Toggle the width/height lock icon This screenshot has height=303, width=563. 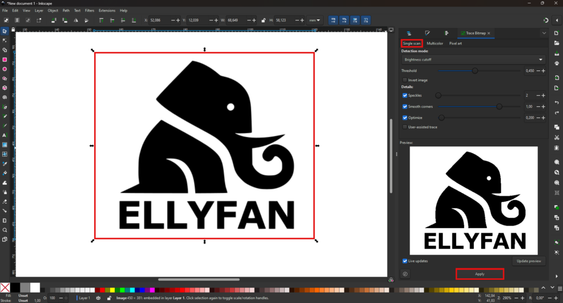click(264, 20)
